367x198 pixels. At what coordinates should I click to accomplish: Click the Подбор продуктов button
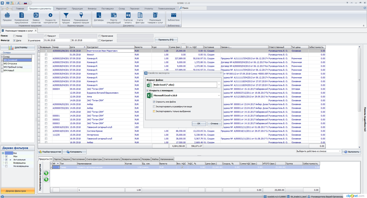(50, 152)
